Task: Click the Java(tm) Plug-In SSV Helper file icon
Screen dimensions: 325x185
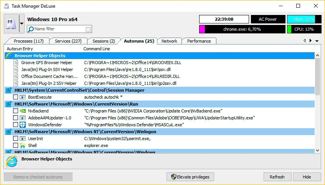Action: click(16, 69)
